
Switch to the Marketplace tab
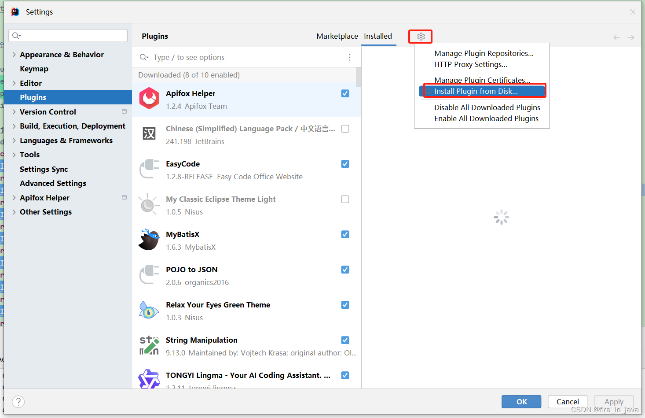pyautogui.click(x=337, y=36)
